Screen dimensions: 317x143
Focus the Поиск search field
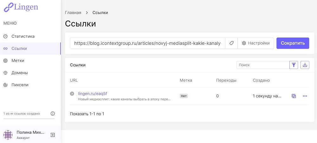point(263,65)
